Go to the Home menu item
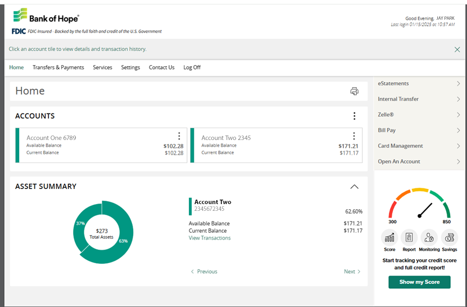The width and height of the screenshot is (467, 307). tap(16, 67)
